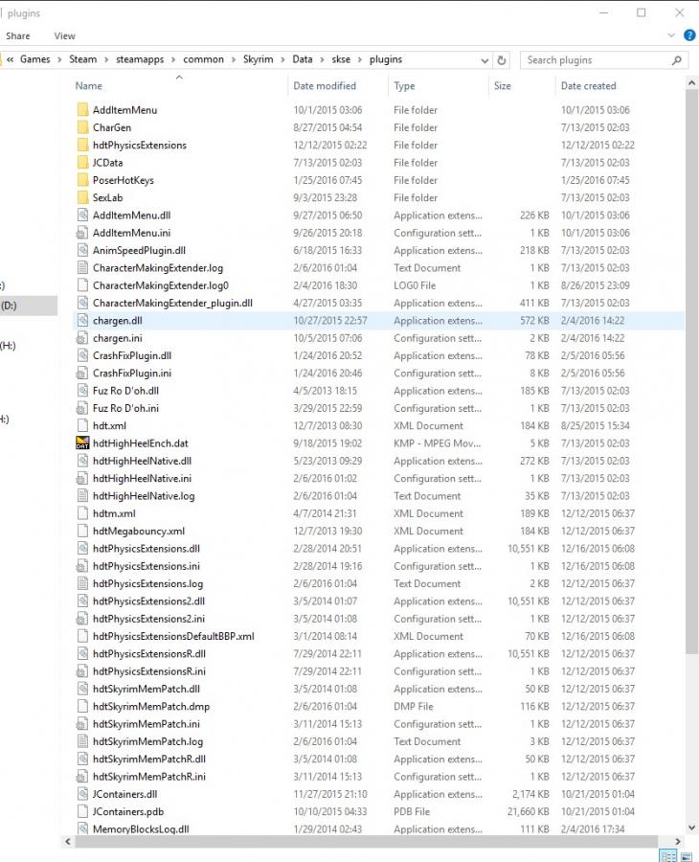Expand the chevron after Data in path
The image size is (699, 862).
pos(322,59)
